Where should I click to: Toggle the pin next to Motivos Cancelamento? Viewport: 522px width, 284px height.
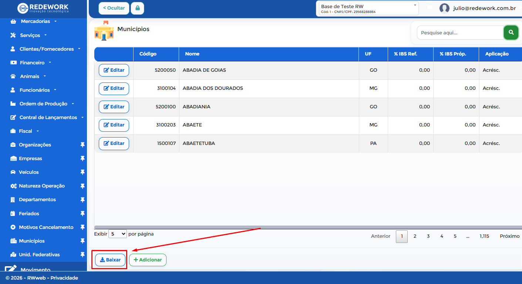82,227
